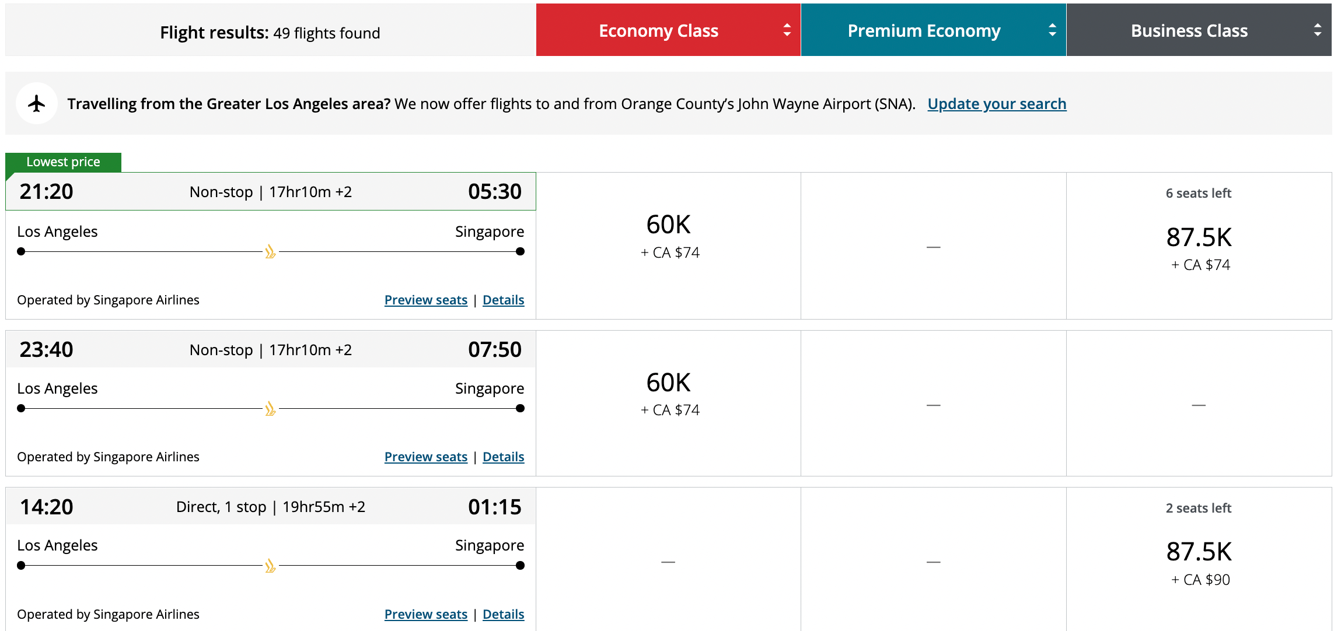Click the Singapore Airlines logo on the first flight path
1334x631 pixels.
(x=269, y=252)
